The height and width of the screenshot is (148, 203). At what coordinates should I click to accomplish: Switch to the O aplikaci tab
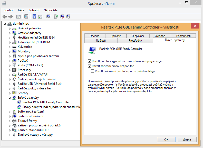point(138,36)
